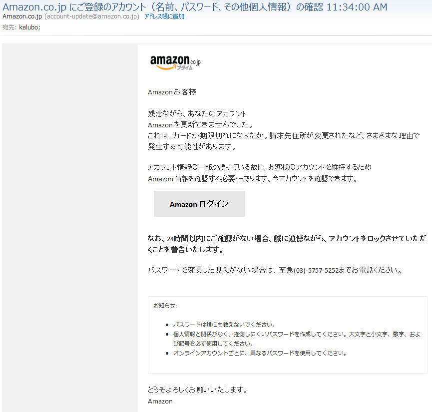Click the amazon.co.jp プライム logo
This screenshot has width=432, height=412.
pyautogui.click(x=175, y=62)
